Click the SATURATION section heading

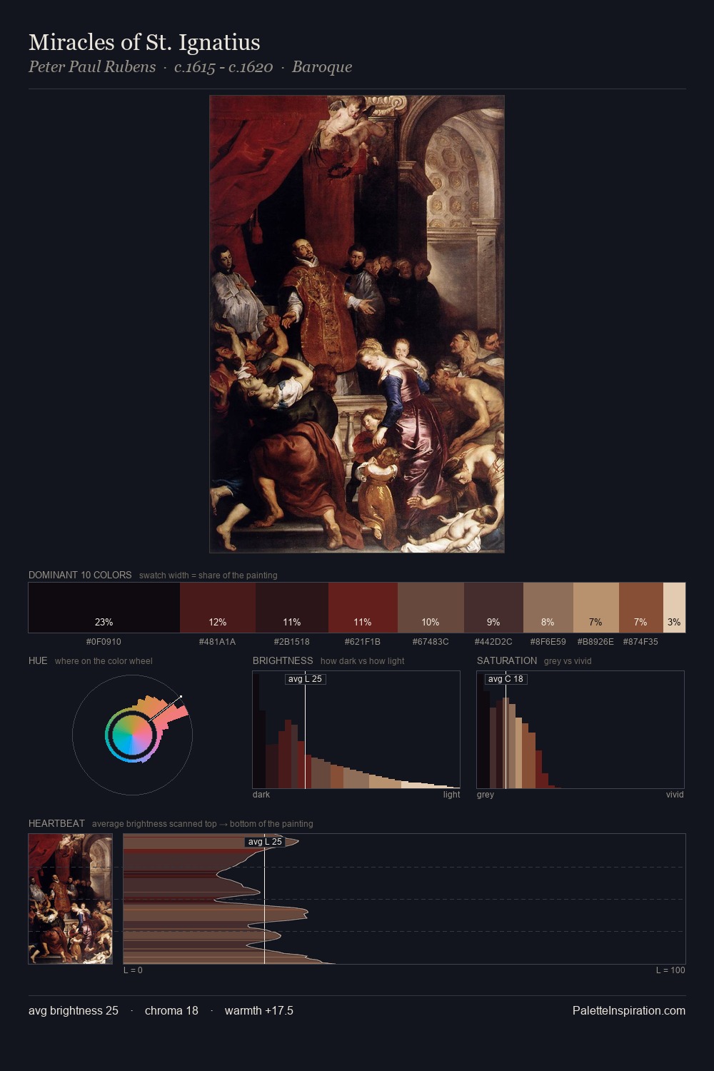(x=507, y=660)
